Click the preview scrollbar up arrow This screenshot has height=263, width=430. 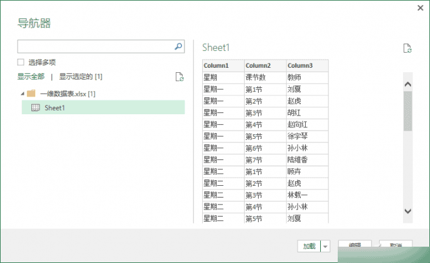tap(407, 83)
